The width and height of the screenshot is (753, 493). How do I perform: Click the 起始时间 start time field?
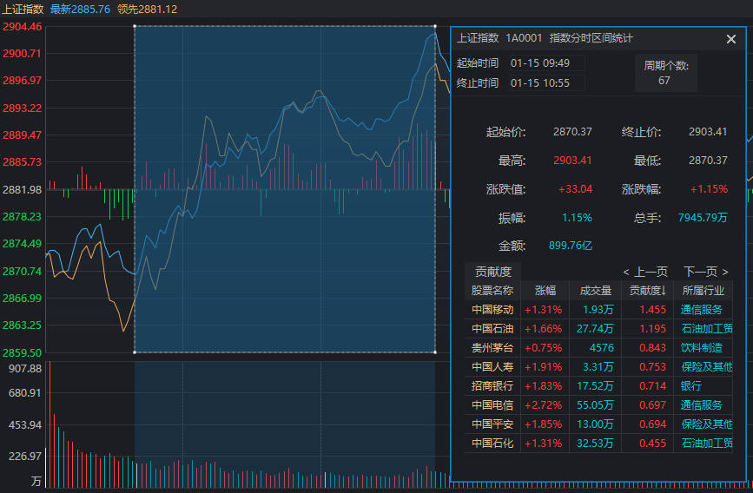546,62
